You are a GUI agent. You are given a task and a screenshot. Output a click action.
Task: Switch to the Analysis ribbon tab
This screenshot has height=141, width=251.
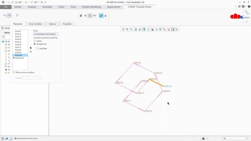(x=32, y=7)
